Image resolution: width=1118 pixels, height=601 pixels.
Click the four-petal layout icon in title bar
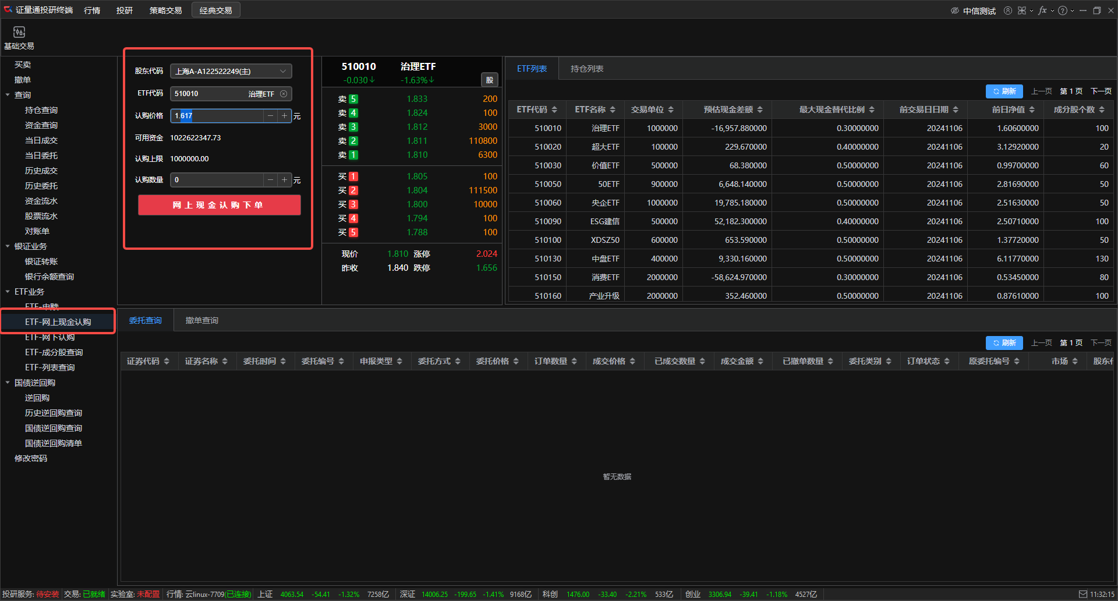click(1022, 10)
